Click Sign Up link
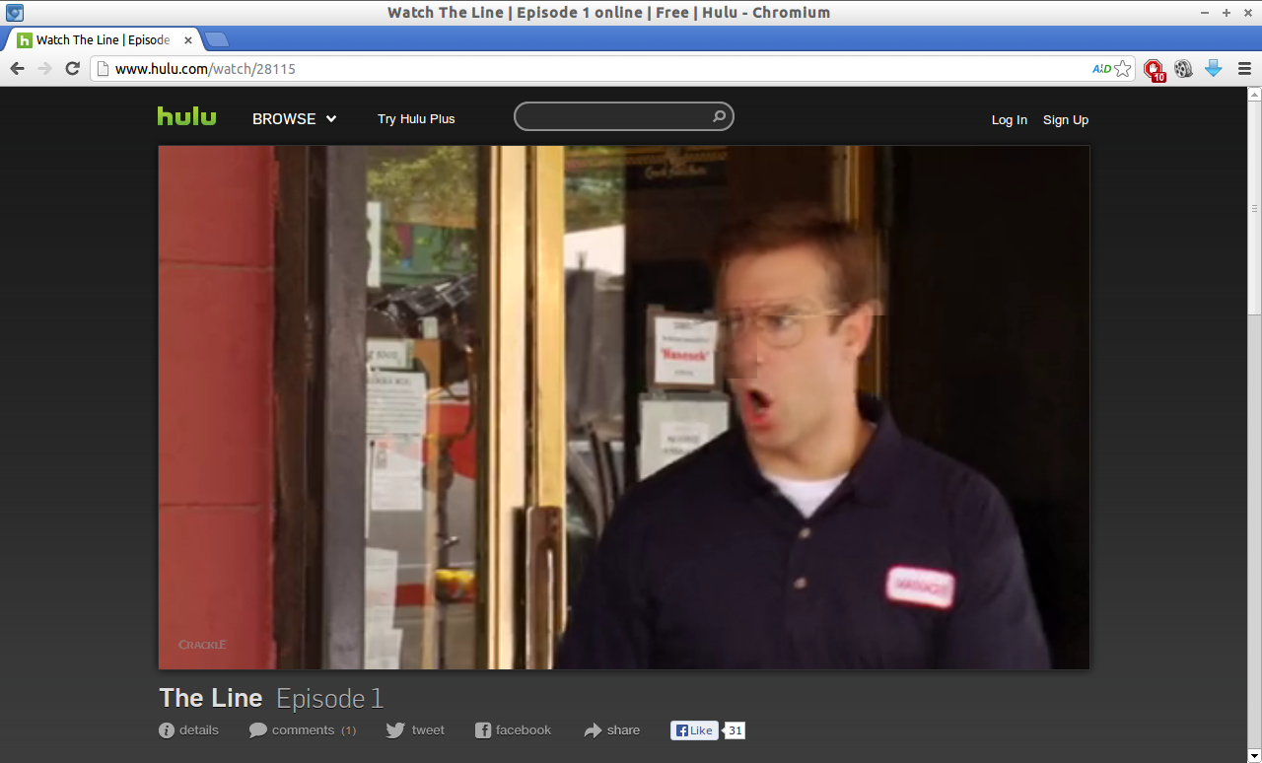 (1066, 119)
